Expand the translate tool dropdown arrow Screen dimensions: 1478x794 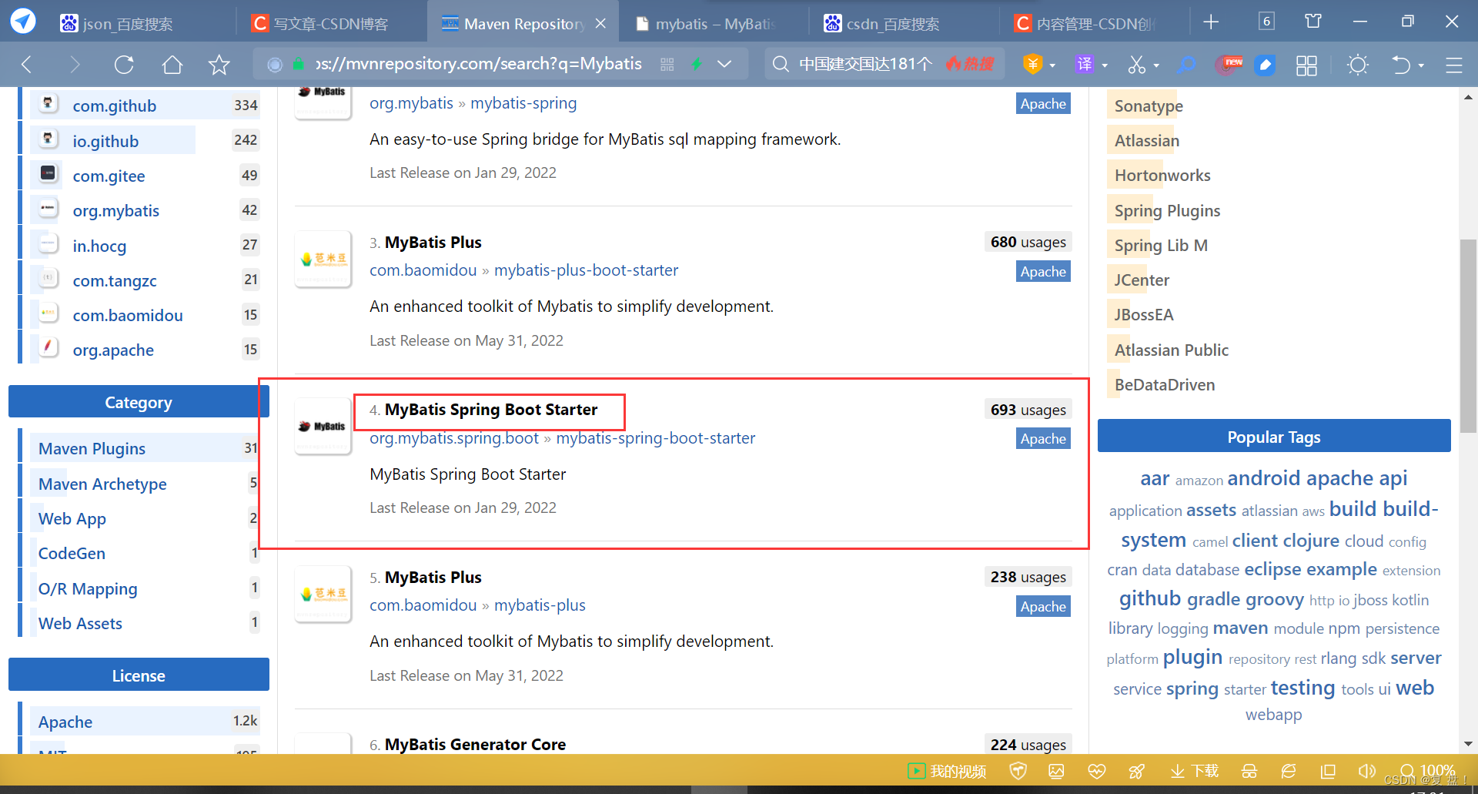pyautogui.click(x=1105, y=65)
